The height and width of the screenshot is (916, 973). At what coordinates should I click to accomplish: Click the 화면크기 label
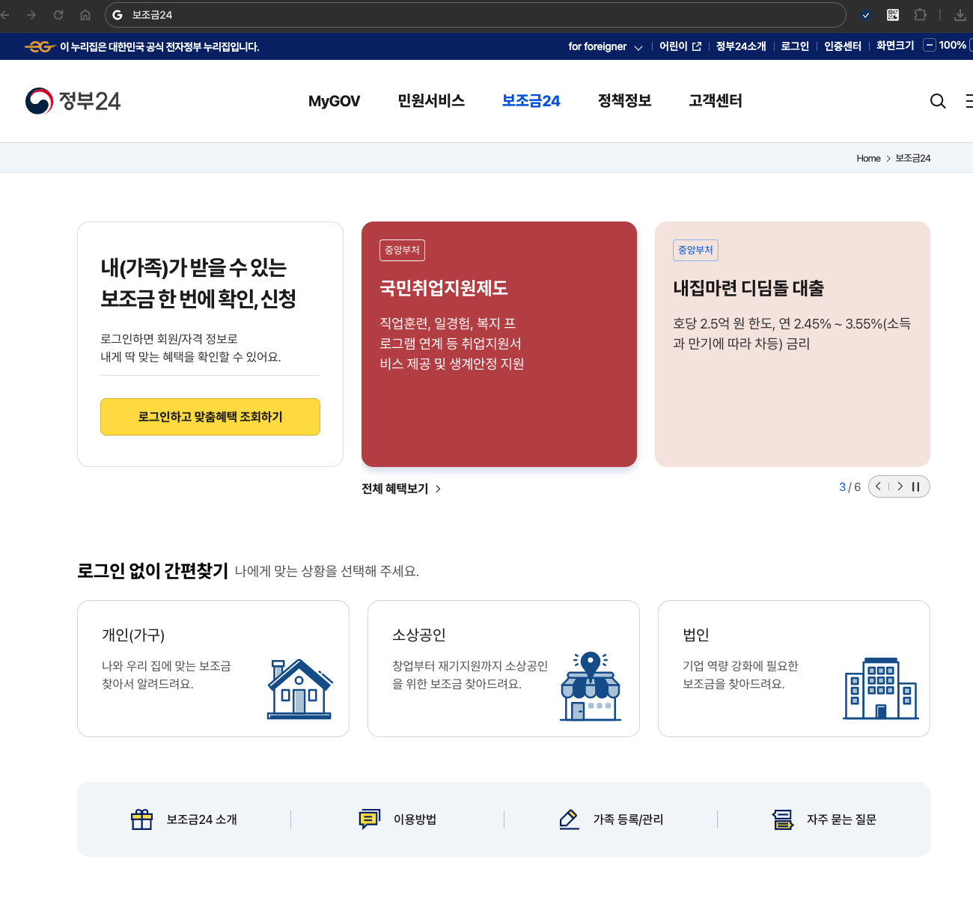pos(895,46)
